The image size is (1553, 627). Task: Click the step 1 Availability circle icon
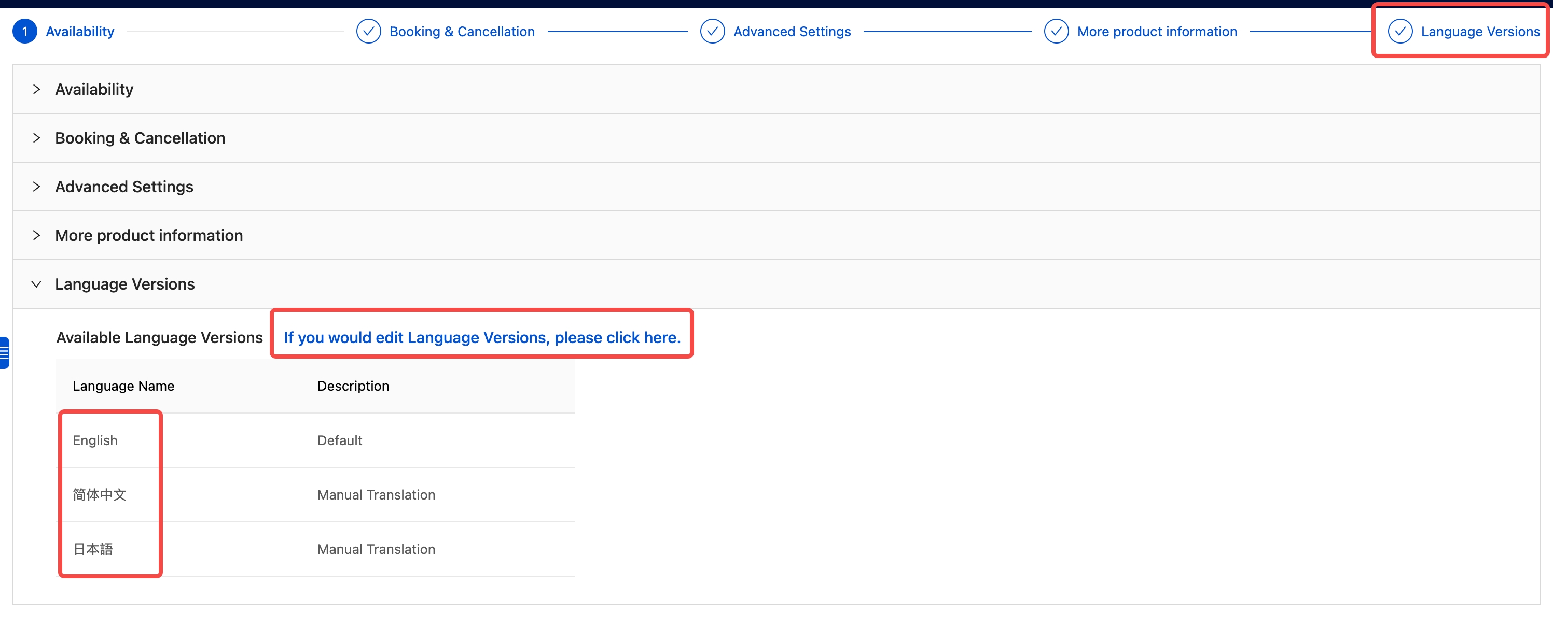pyautogui.click(x=25, y=31)
